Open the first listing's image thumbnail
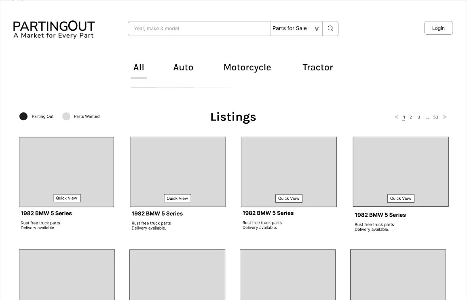This screenshot has height=300, width=467. coord(66,172)
